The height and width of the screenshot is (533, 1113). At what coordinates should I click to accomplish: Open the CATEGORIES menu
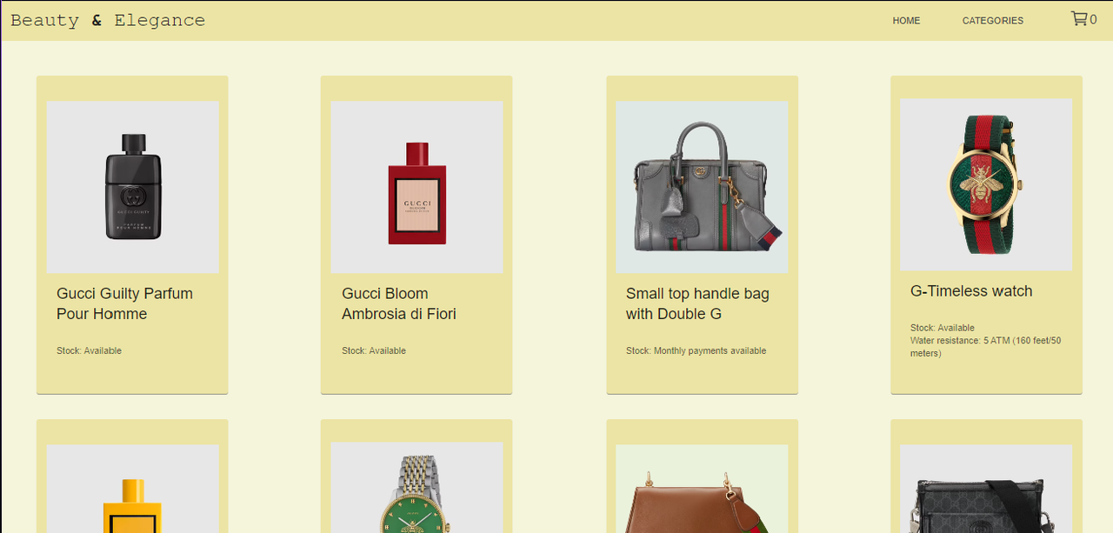tap(993, 21)
